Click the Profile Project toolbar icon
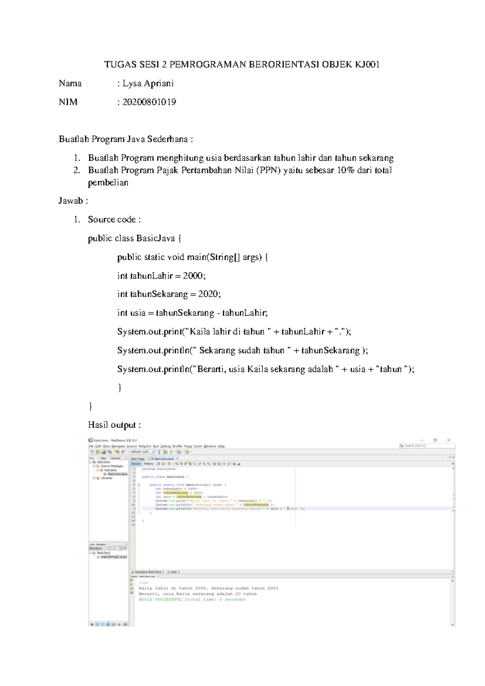 point(187,452)
